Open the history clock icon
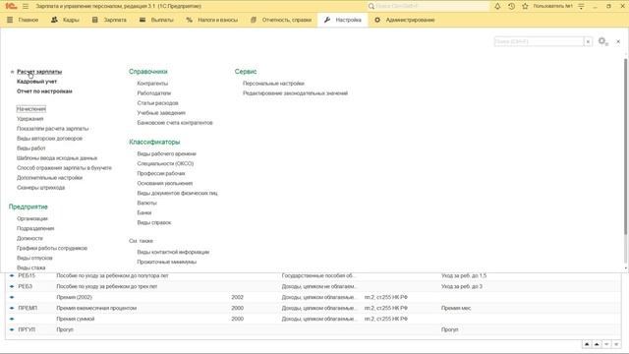Image resolution: width=629 pixels, height=354 pixels. coord(511,6)
